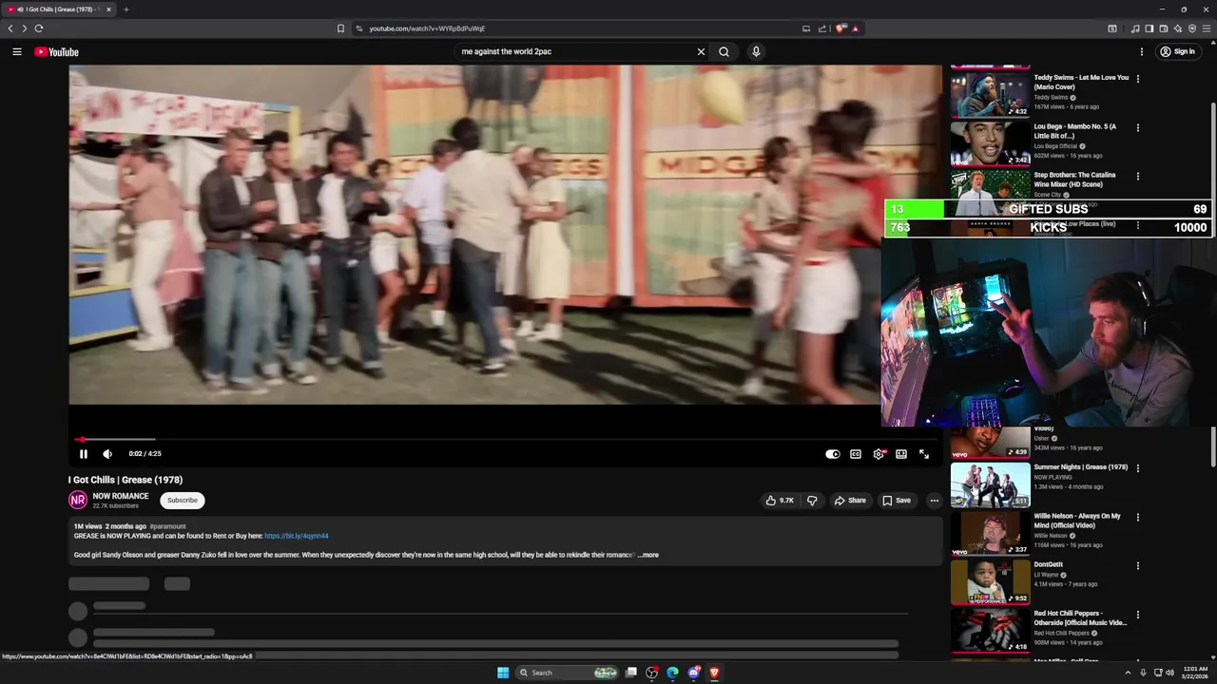Click the browser address bar URL

[427, 28]
